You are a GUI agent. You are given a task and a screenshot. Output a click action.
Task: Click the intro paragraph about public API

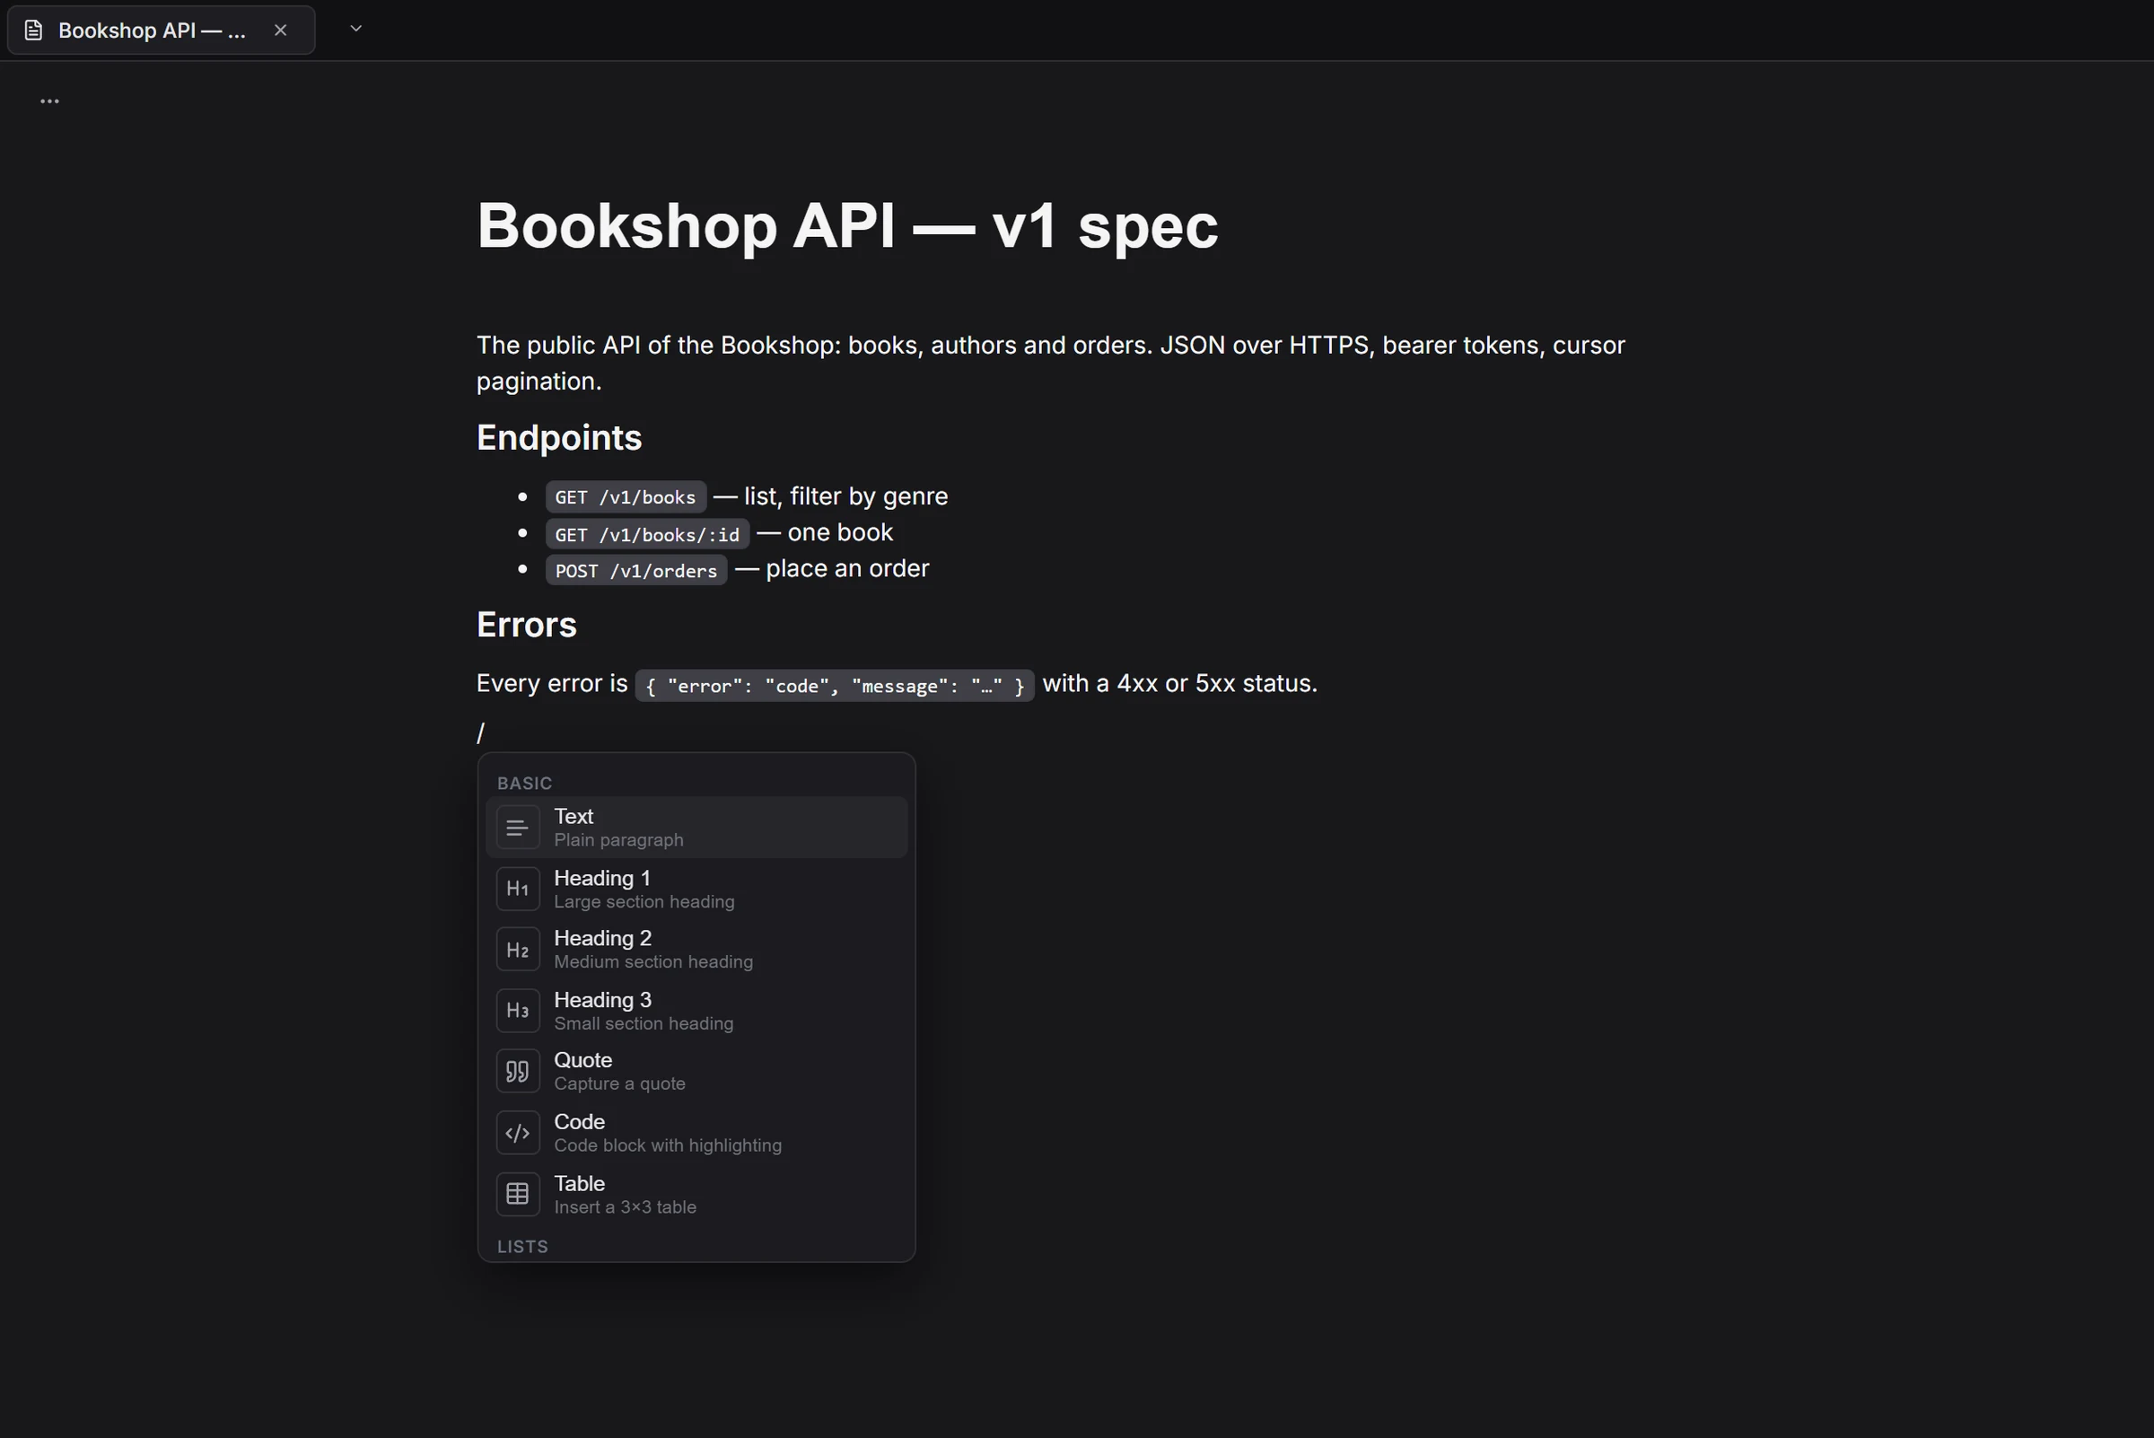tap(1050, 364)
